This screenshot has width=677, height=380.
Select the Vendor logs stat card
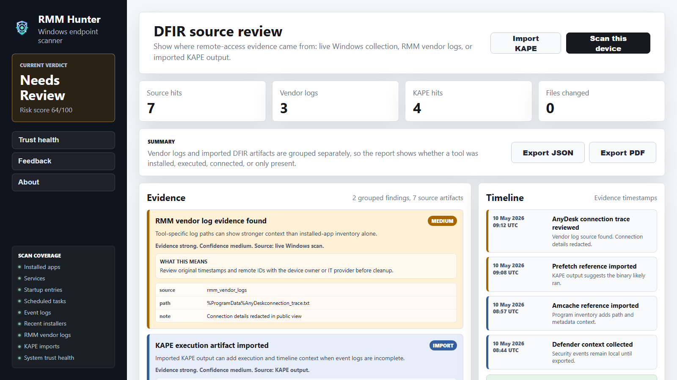(336, 101)
